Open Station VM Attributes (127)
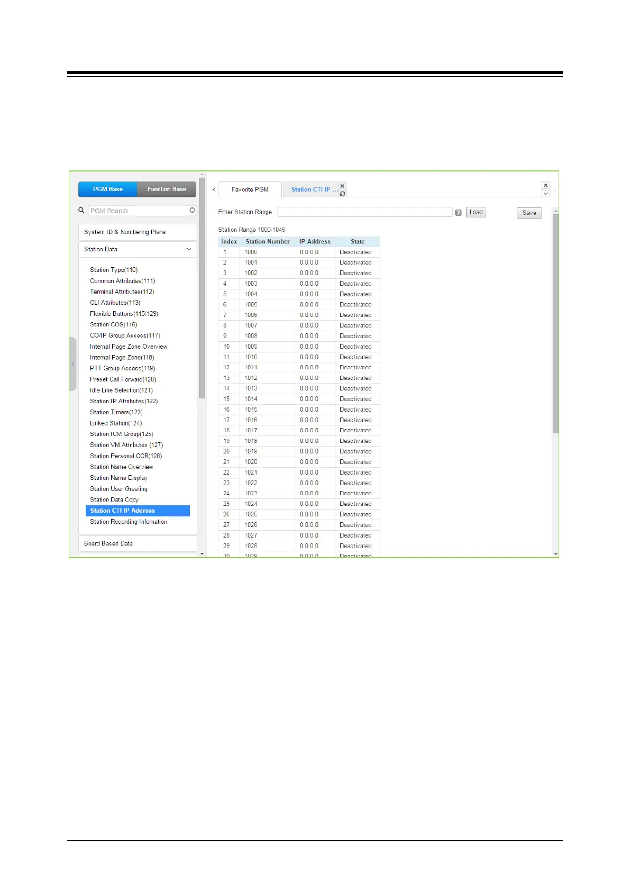The width and height of the screenshot is (630, 891). (126, 445)
